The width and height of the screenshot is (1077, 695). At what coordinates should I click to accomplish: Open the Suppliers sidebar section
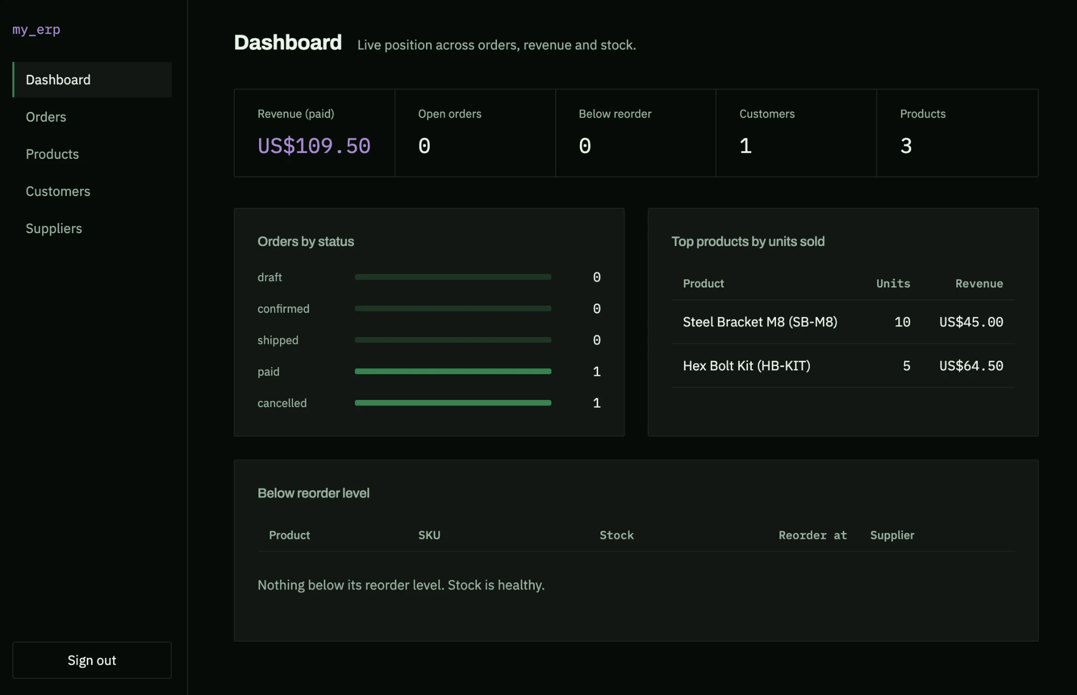click(92, 228)
